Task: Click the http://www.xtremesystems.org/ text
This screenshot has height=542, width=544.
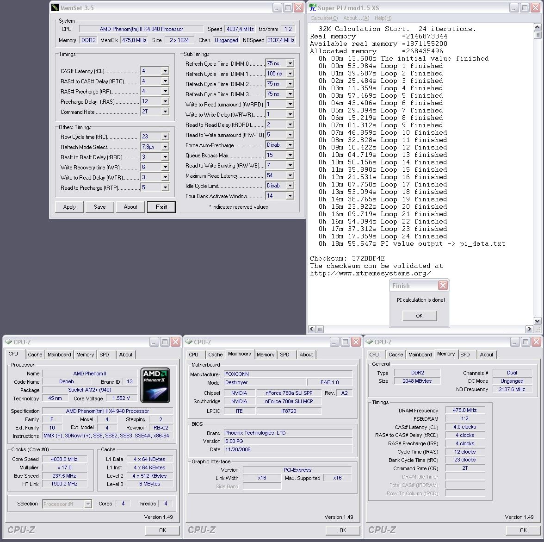Action: tap(371, 273)
